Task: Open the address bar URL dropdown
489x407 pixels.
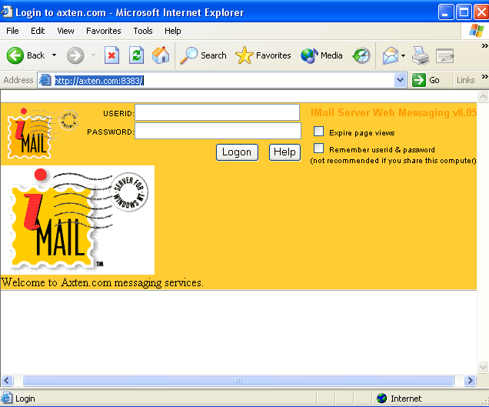Action: point(400,80)
